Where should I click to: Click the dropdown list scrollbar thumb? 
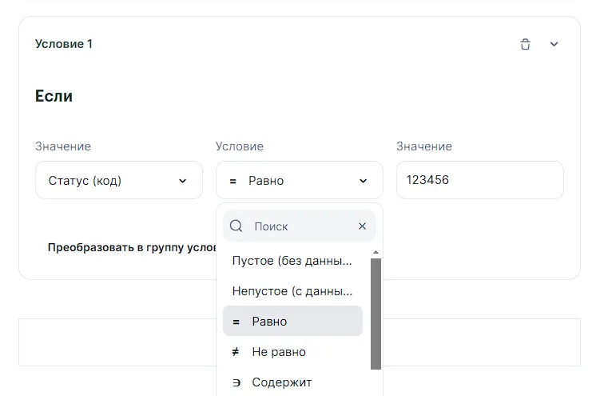coord(376,312)
